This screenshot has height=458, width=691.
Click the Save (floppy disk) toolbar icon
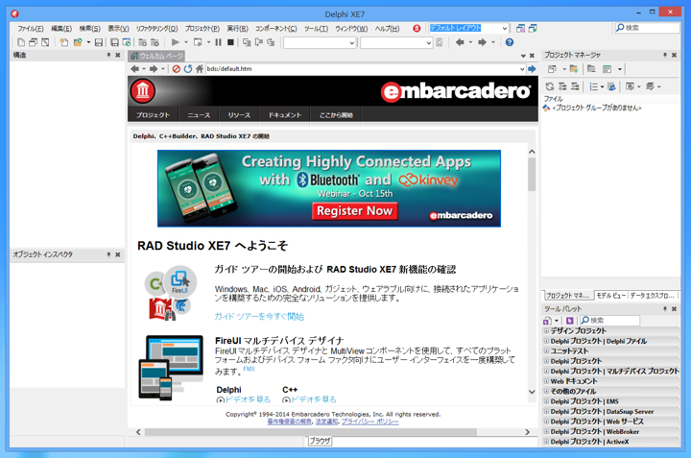coord(99,42)
